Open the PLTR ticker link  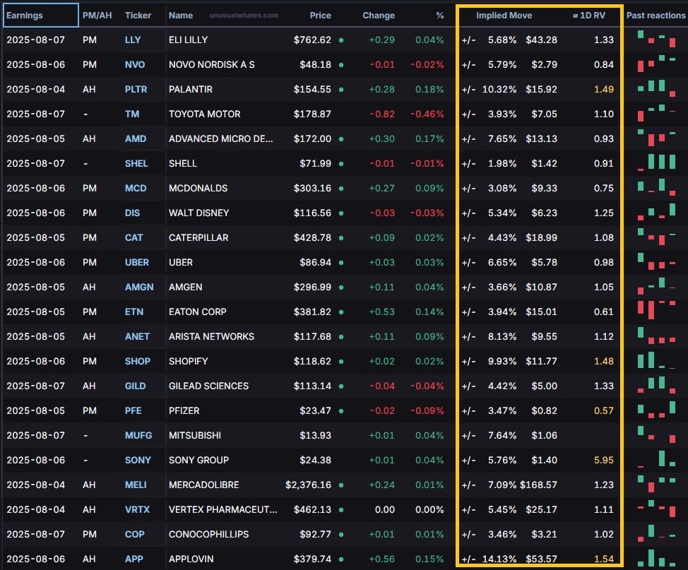136,89
